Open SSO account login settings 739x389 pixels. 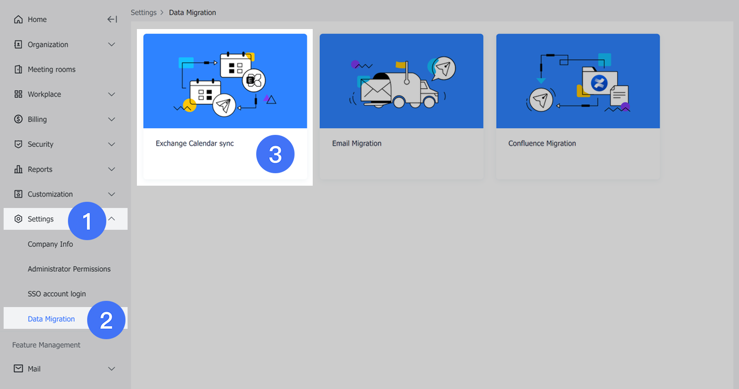(x=57, y=294)
